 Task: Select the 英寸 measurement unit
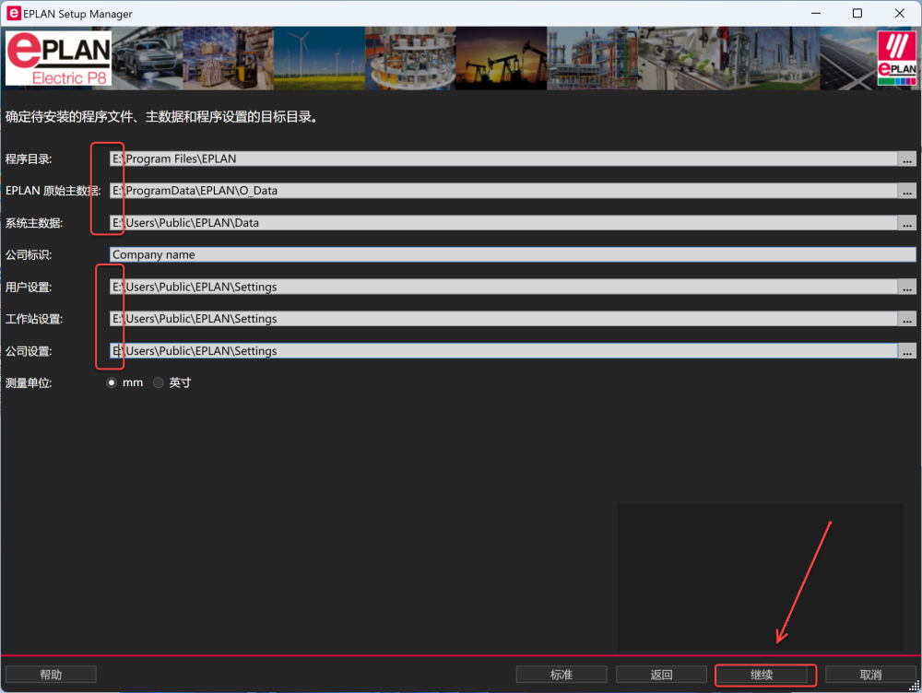click(x=158, y=382)
